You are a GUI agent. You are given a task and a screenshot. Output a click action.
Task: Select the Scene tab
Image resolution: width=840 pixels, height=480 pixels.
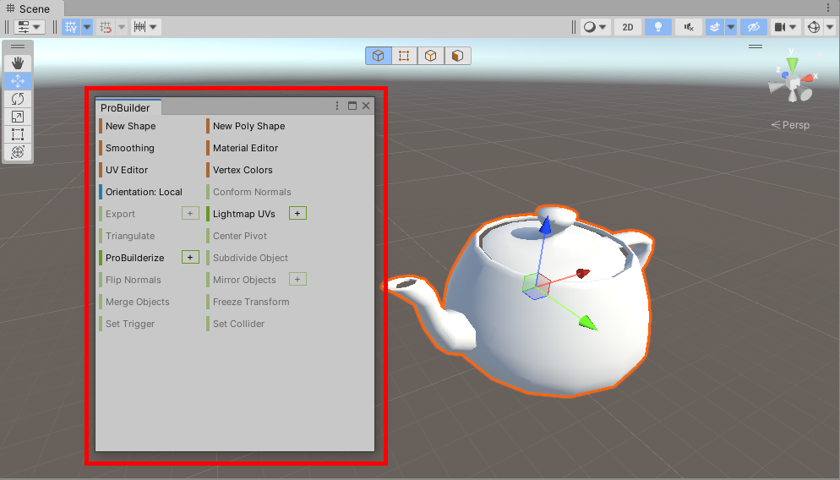(31, 8)
